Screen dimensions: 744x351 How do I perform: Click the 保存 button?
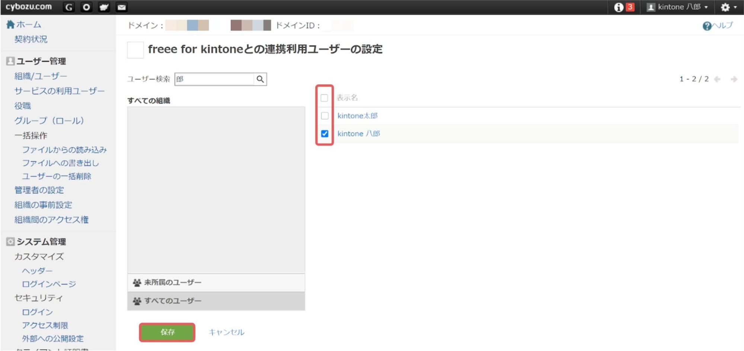point(167,332)
